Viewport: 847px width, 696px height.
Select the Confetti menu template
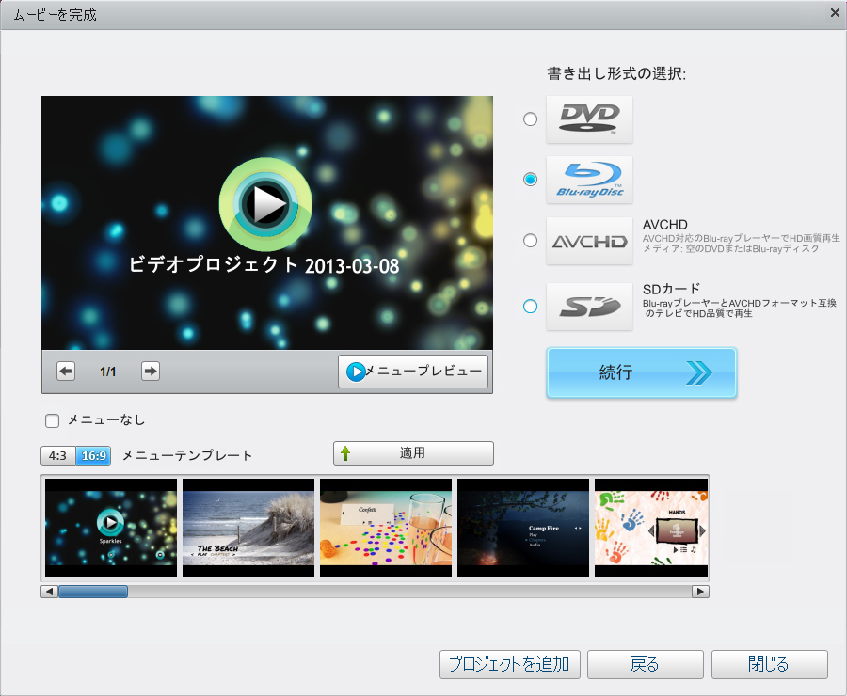[x=386, y=528]
